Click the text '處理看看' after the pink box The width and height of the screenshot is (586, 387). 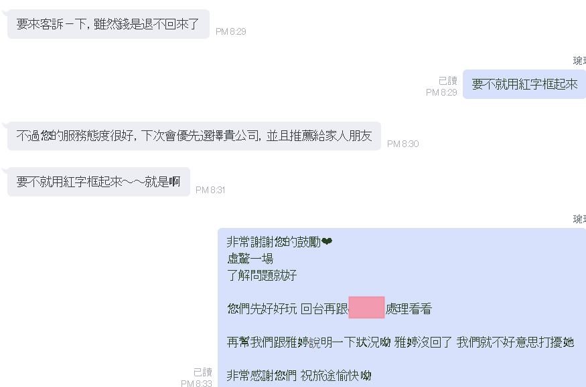pyautogui.click(x=408, y=309)
